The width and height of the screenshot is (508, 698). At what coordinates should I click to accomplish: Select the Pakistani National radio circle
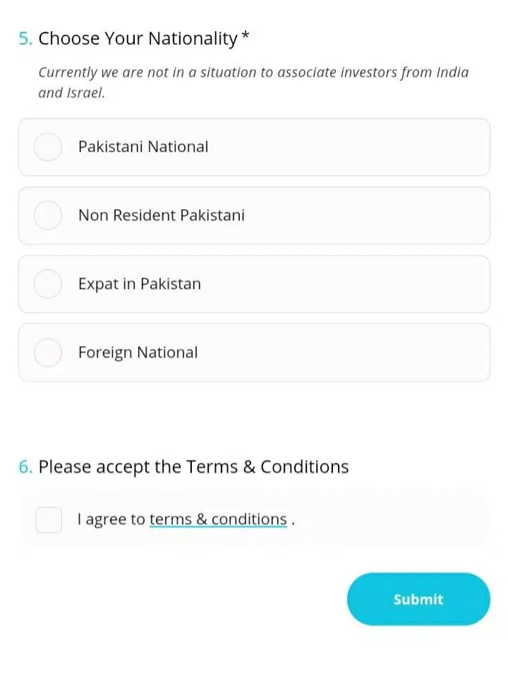pos(48,147)
